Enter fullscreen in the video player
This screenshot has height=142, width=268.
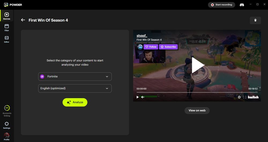[245, 97]
